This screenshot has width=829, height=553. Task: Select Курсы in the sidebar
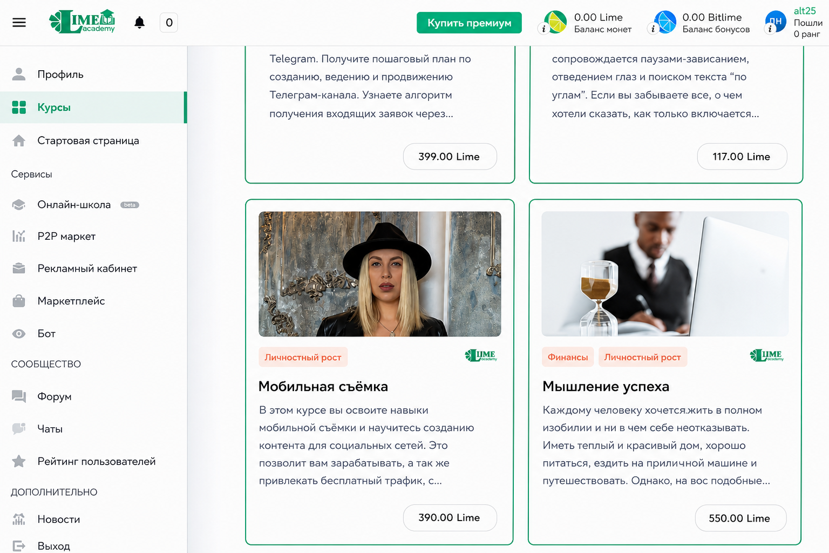tap(93, 107)
